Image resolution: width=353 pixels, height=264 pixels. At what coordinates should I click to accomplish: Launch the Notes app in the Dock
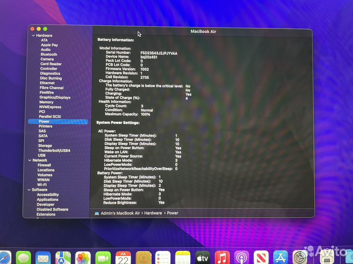pos(182,258)
